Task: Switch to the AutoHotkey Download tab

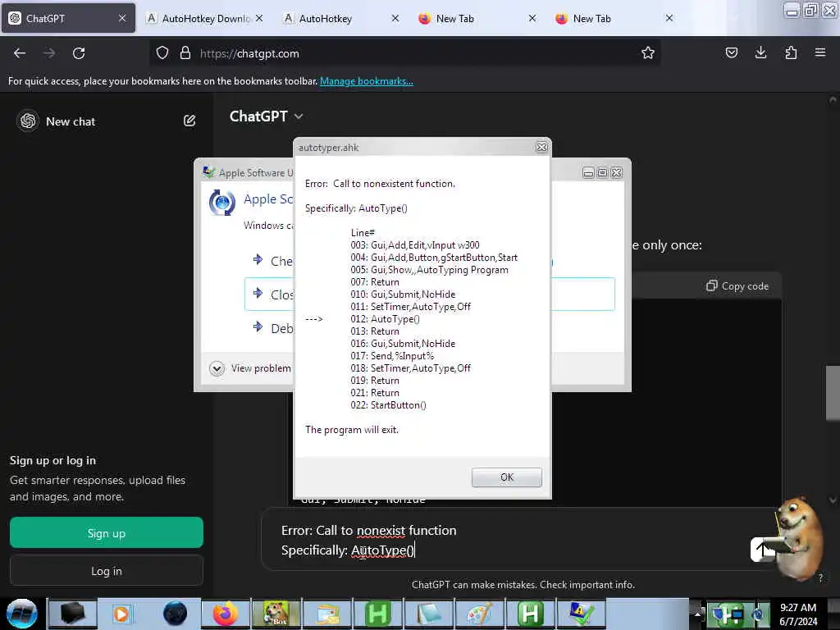Action: coord(205,18)
